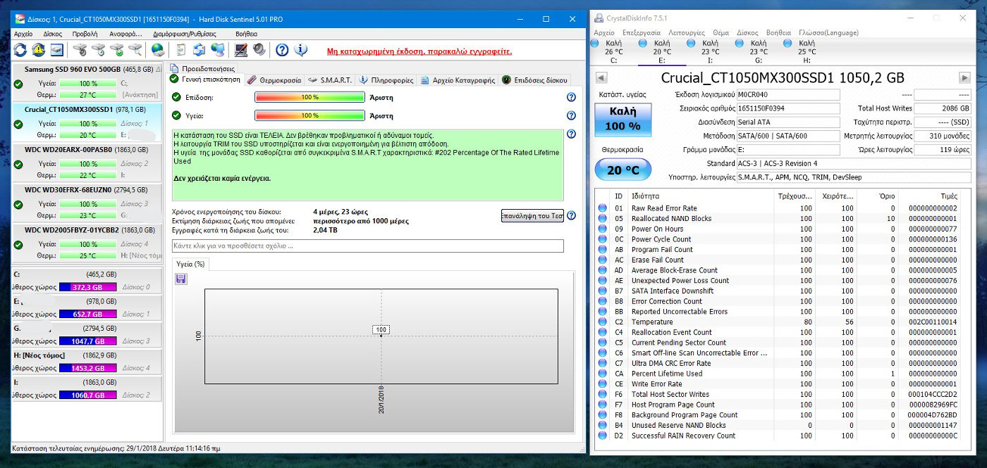The height and width of the screenshot is (468, 987).
Task: Click the Επίδοση 100 % progress bar
Action: [310, 97]
